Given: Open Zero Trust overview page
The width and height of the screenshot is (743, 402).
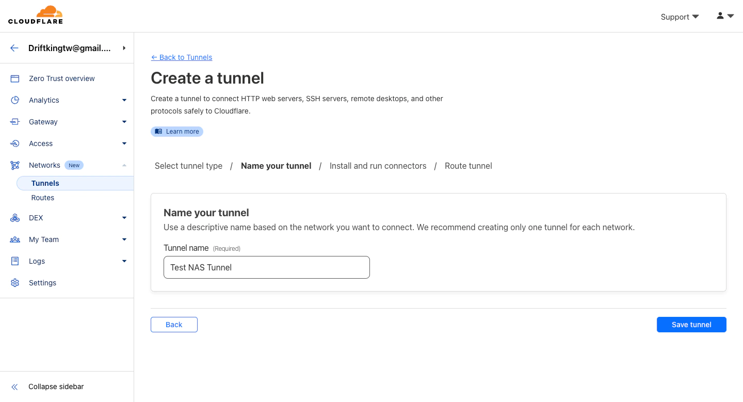Looking at the screenshot, I should click(x=62, y=78).
